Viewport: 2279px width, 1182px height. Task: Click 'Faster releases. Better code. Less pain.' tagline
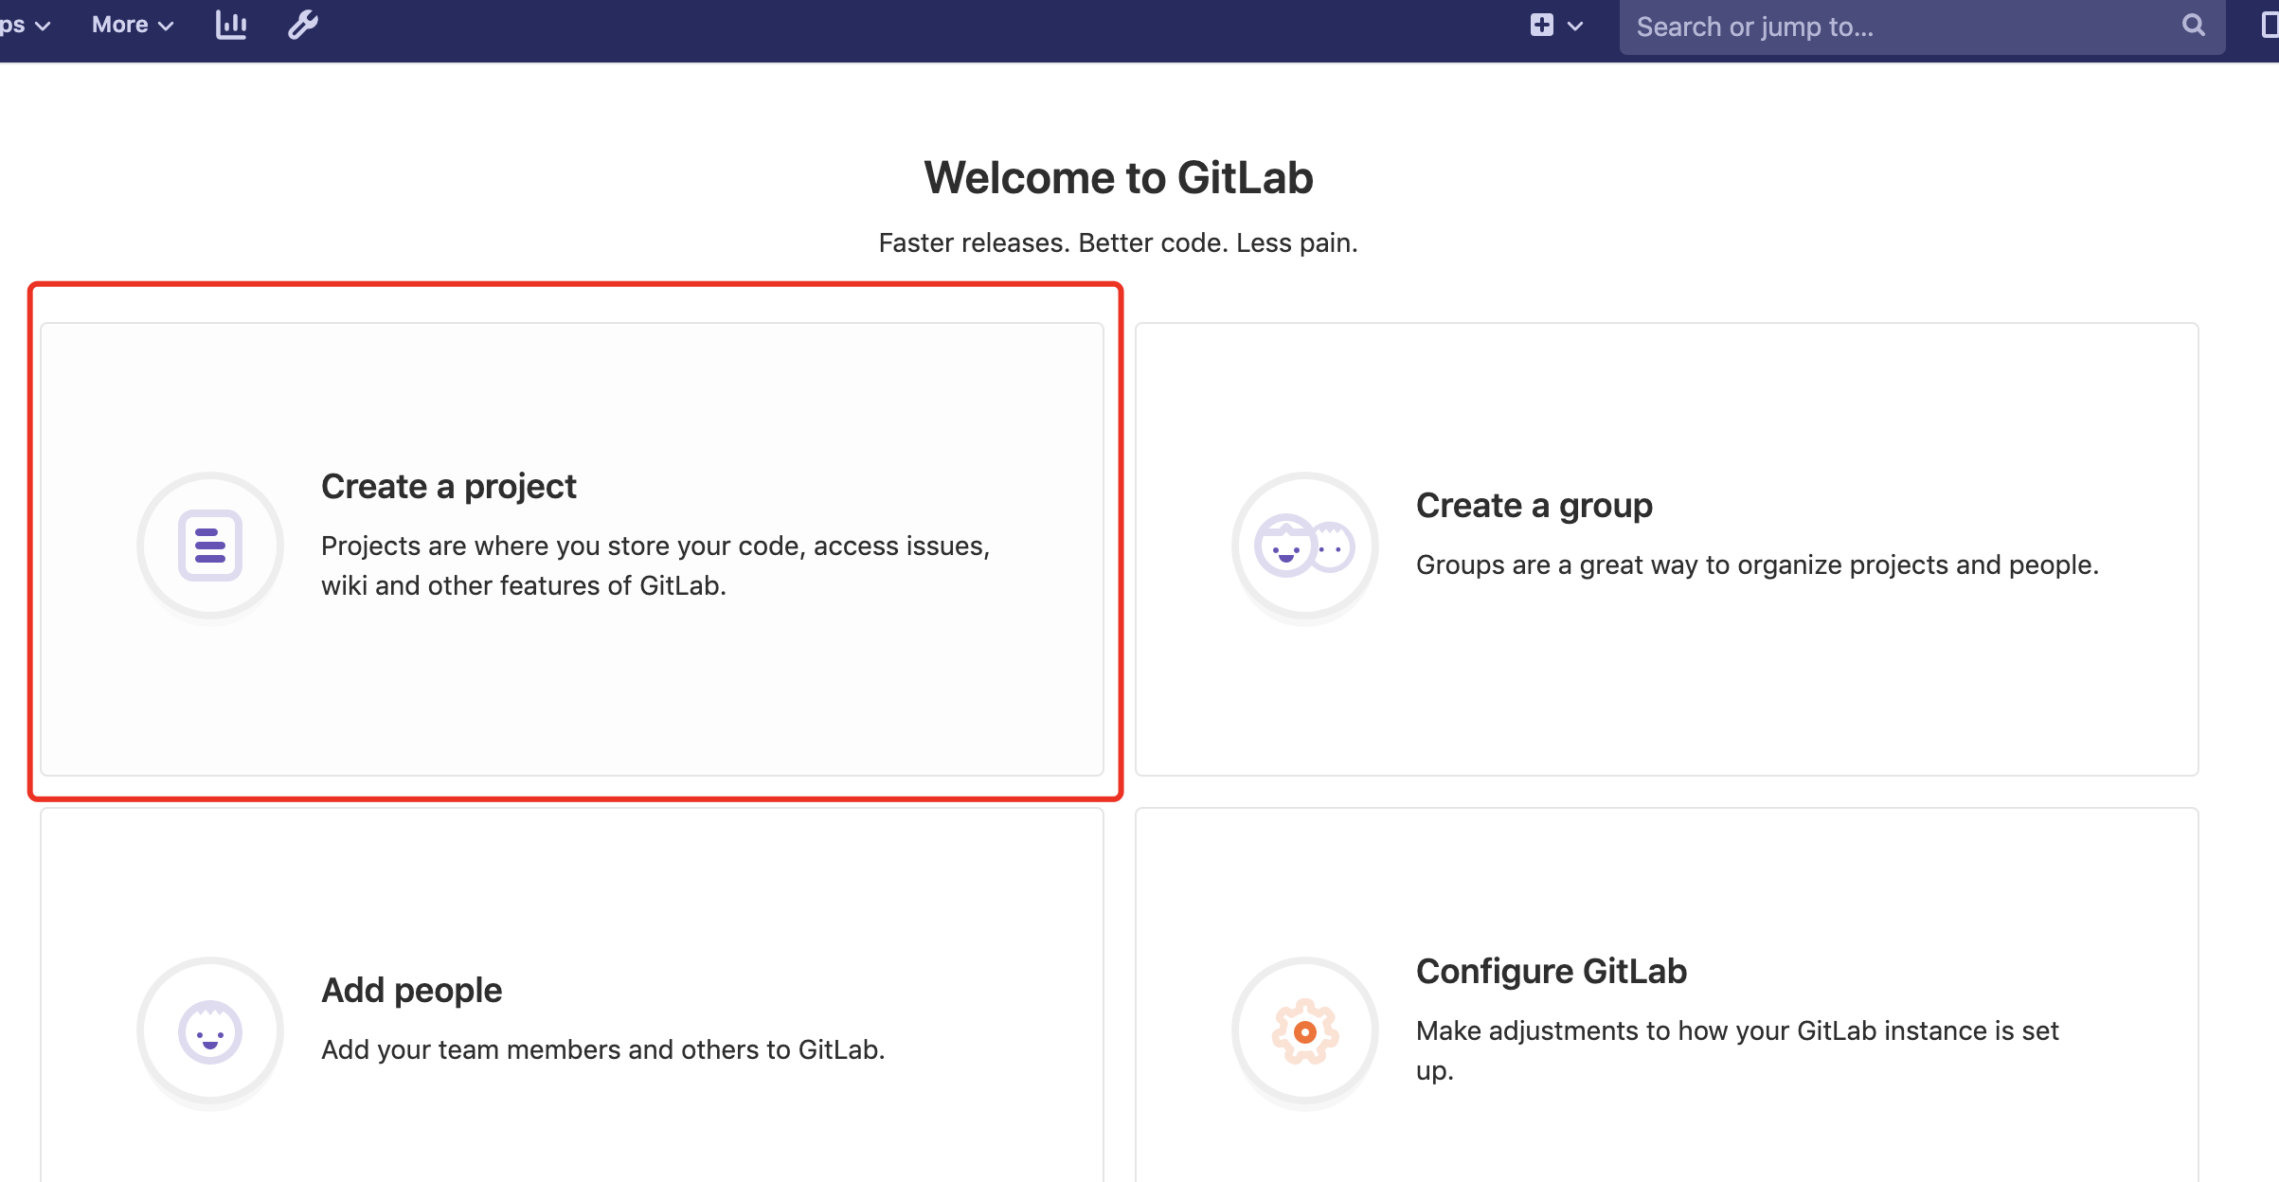coord(1119,243)
